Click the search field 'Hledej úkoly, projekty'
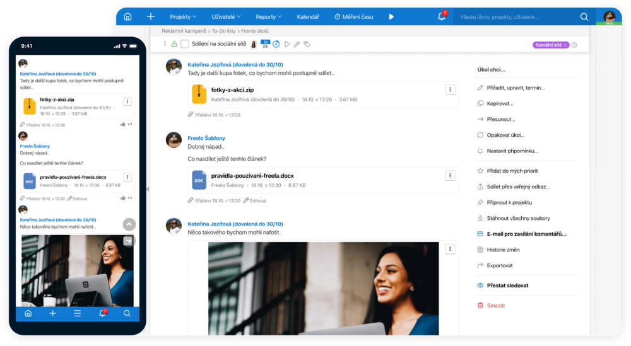Image resolution: width=631 pixels, height=346 pixels. [517, 16]
